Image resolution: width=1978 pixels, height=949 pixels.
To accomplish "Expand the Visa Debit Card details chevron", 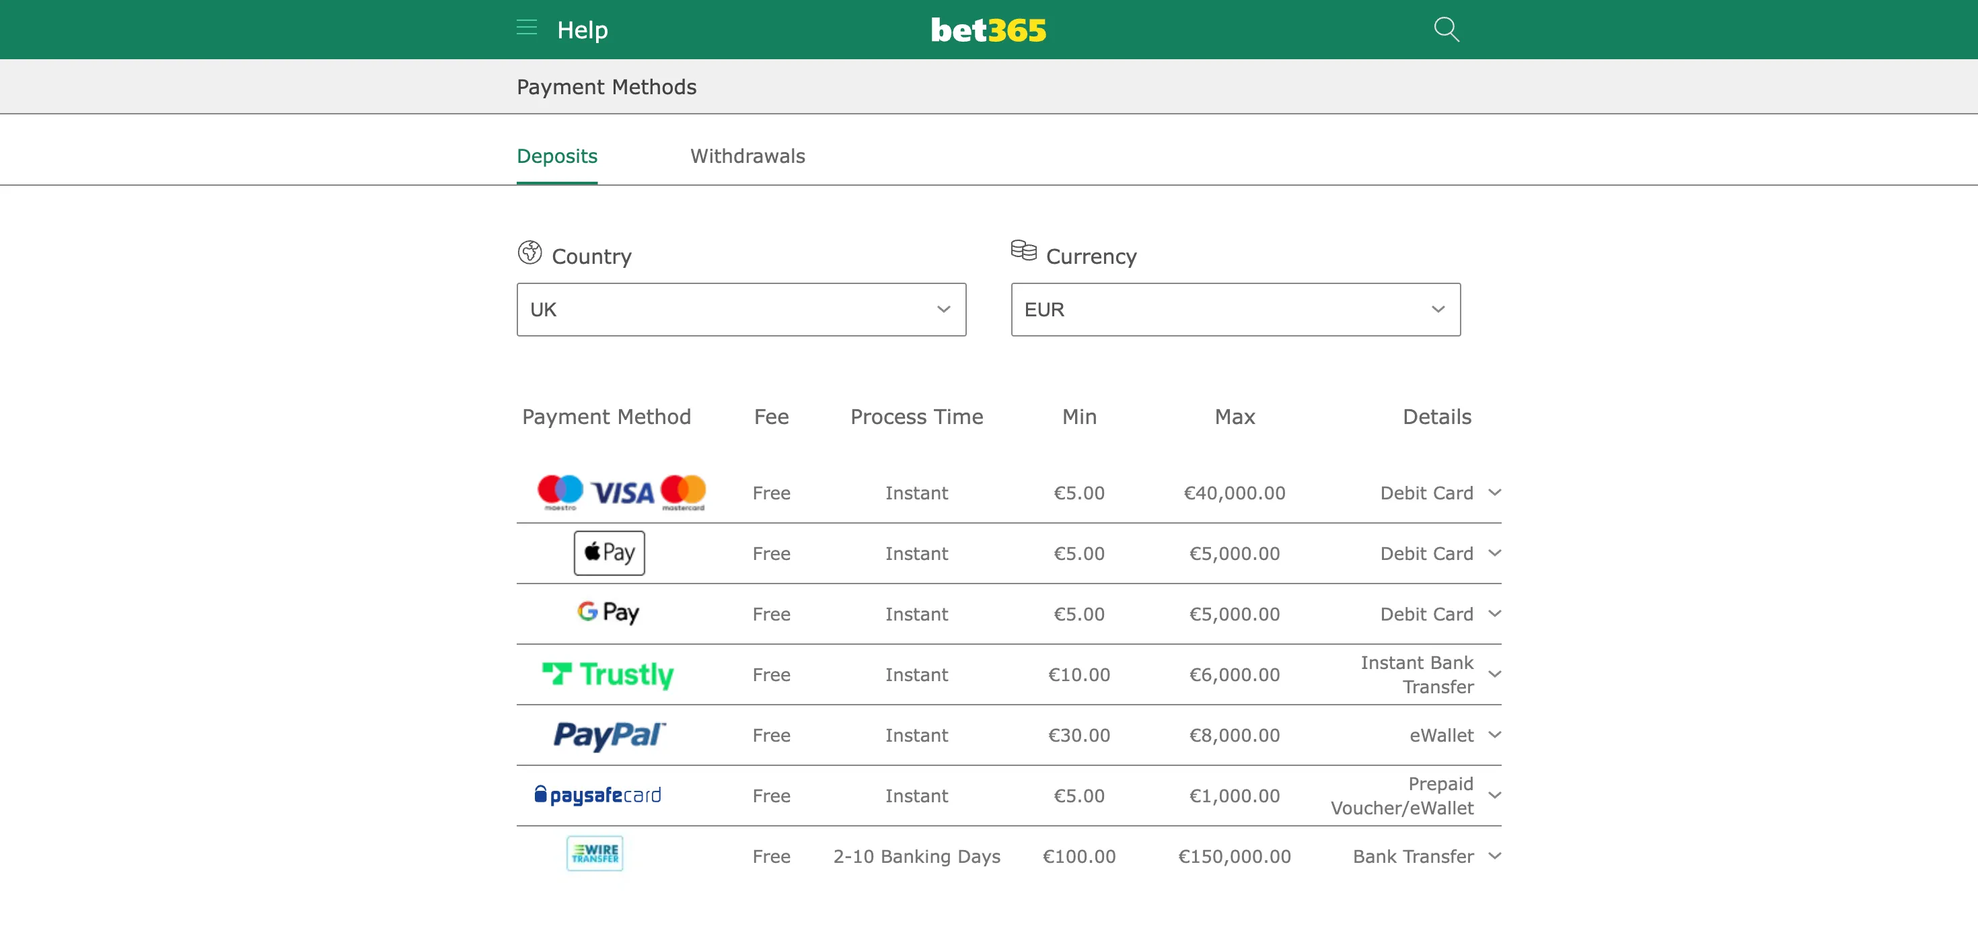I will (1494, 493).
